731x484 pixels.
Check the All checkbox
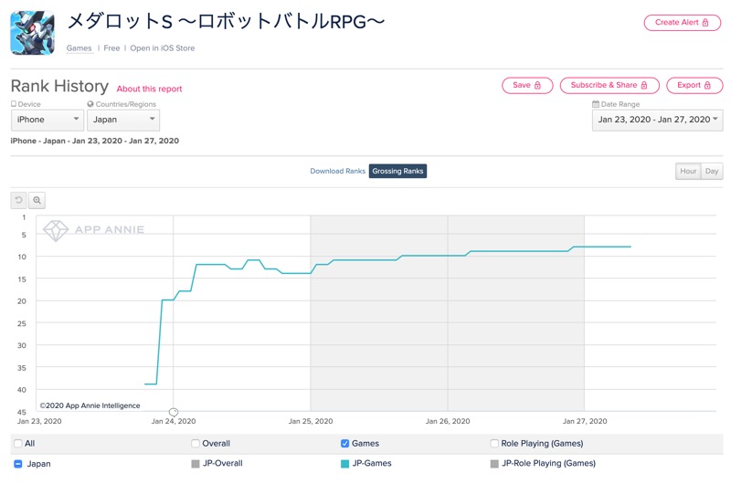[18, 443]
